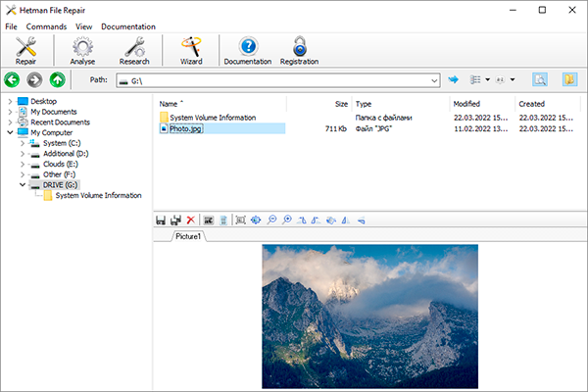This screenshot has height=392, width=588.
Task: Expand the System (C:) drive node
Action: 23,143
